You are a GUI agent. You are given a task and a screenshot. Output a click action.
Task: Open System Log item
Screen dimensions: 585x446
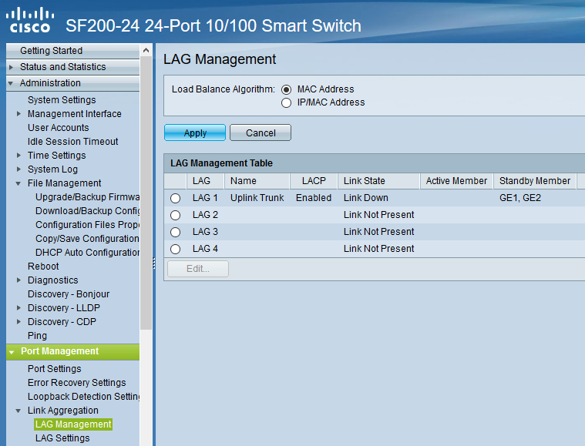(52, 169)
